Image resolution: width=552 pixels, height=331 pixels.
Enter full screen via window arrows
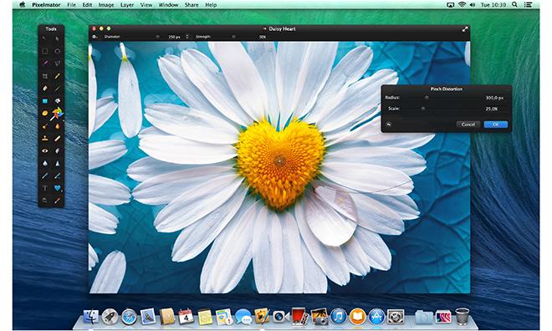pyautogui.click(x=465, y=29)
